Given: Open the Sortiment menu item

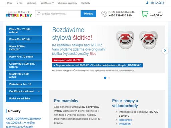Looking at the screenshot, I should coord(31,3).
